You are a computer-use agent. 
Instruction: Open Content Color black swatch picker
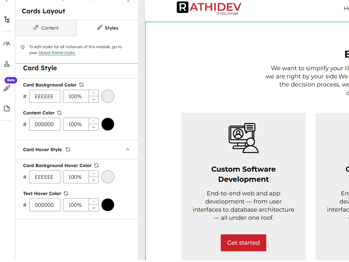click(x=108, y=124)
